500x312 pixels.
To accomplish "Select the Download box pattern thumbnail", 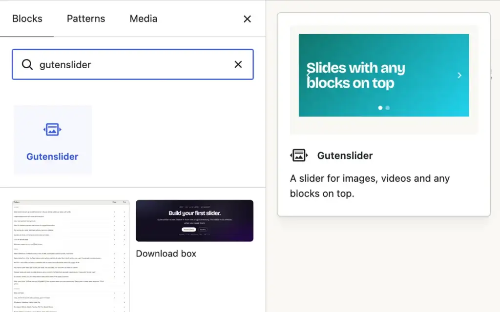I will click(x=194, y=221).
